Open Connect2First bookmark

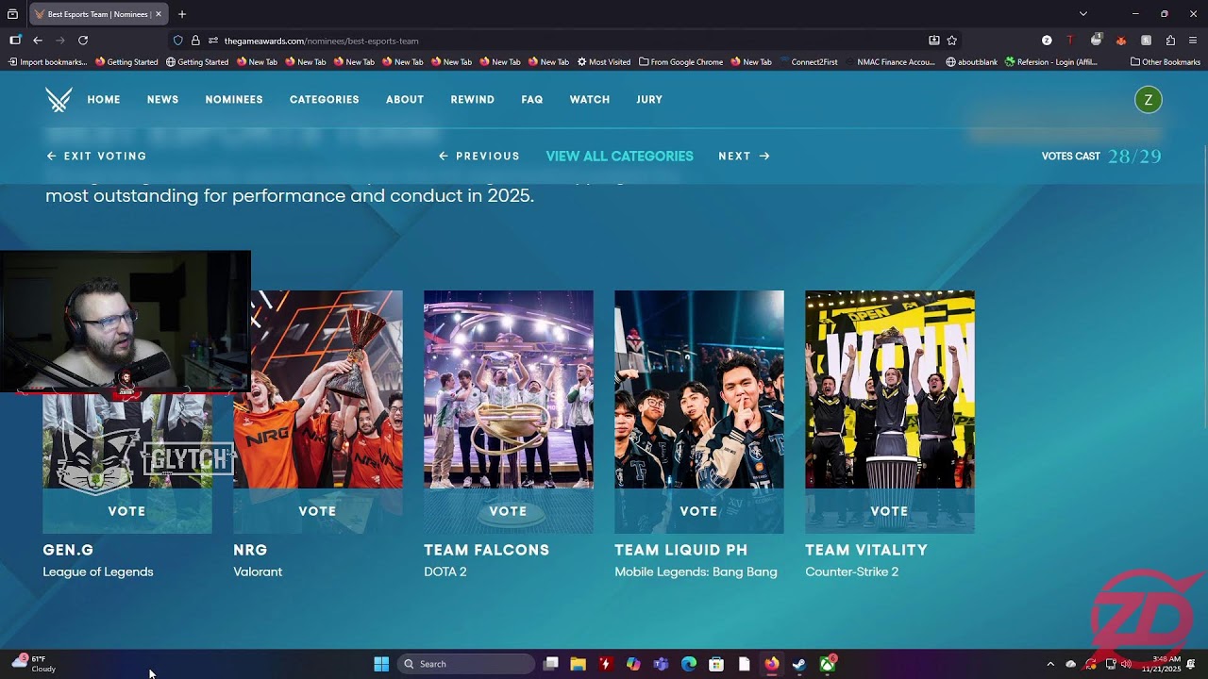[808, 62]
